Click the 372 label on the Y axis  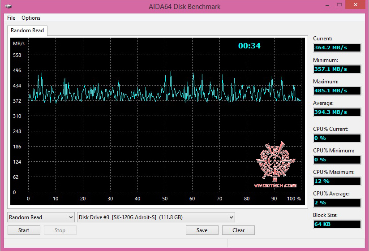[x=17, y=101]
